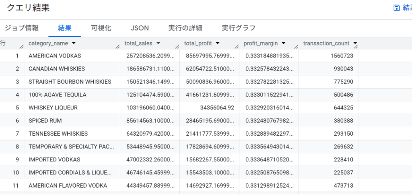
Task: Click resize handle of total_sales column
Action: tap(177, 47)
